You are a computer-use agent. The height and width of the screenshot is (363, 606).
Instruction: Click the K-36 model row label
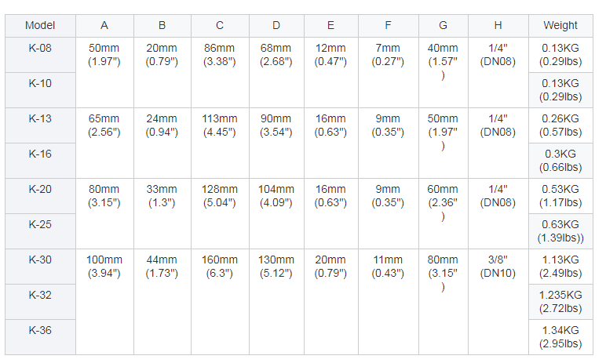click(40, 330)
